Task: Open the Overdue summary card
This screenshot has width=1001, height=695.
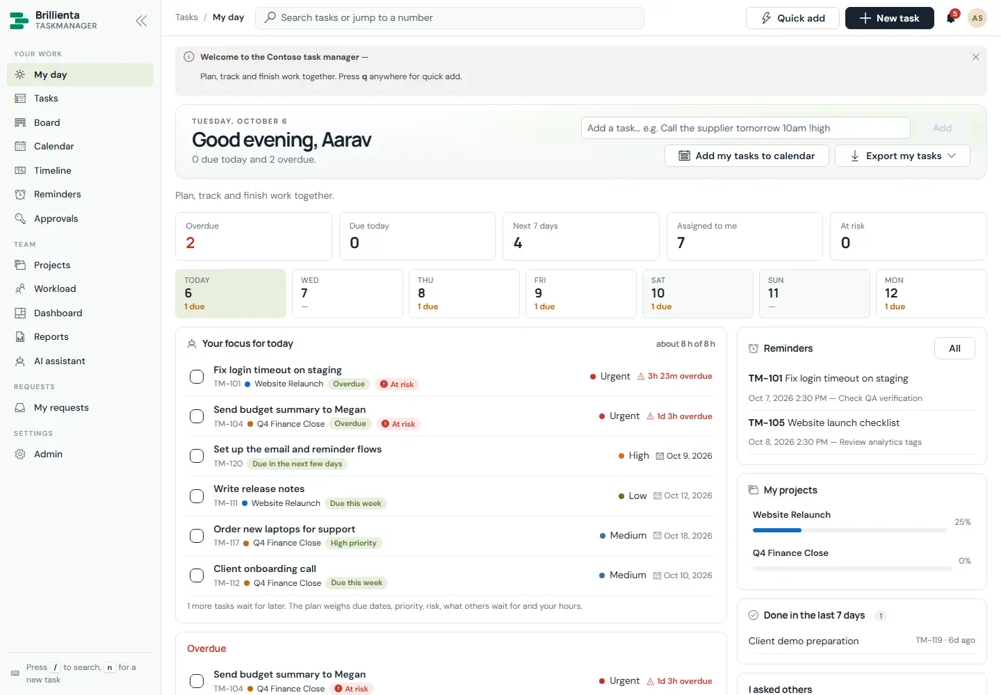Action: click(x=254, y=236)
